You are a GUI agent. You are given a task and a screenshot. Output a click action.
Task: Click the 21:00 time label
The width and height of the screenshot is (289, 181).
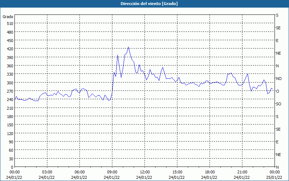(x=242, y=172)
